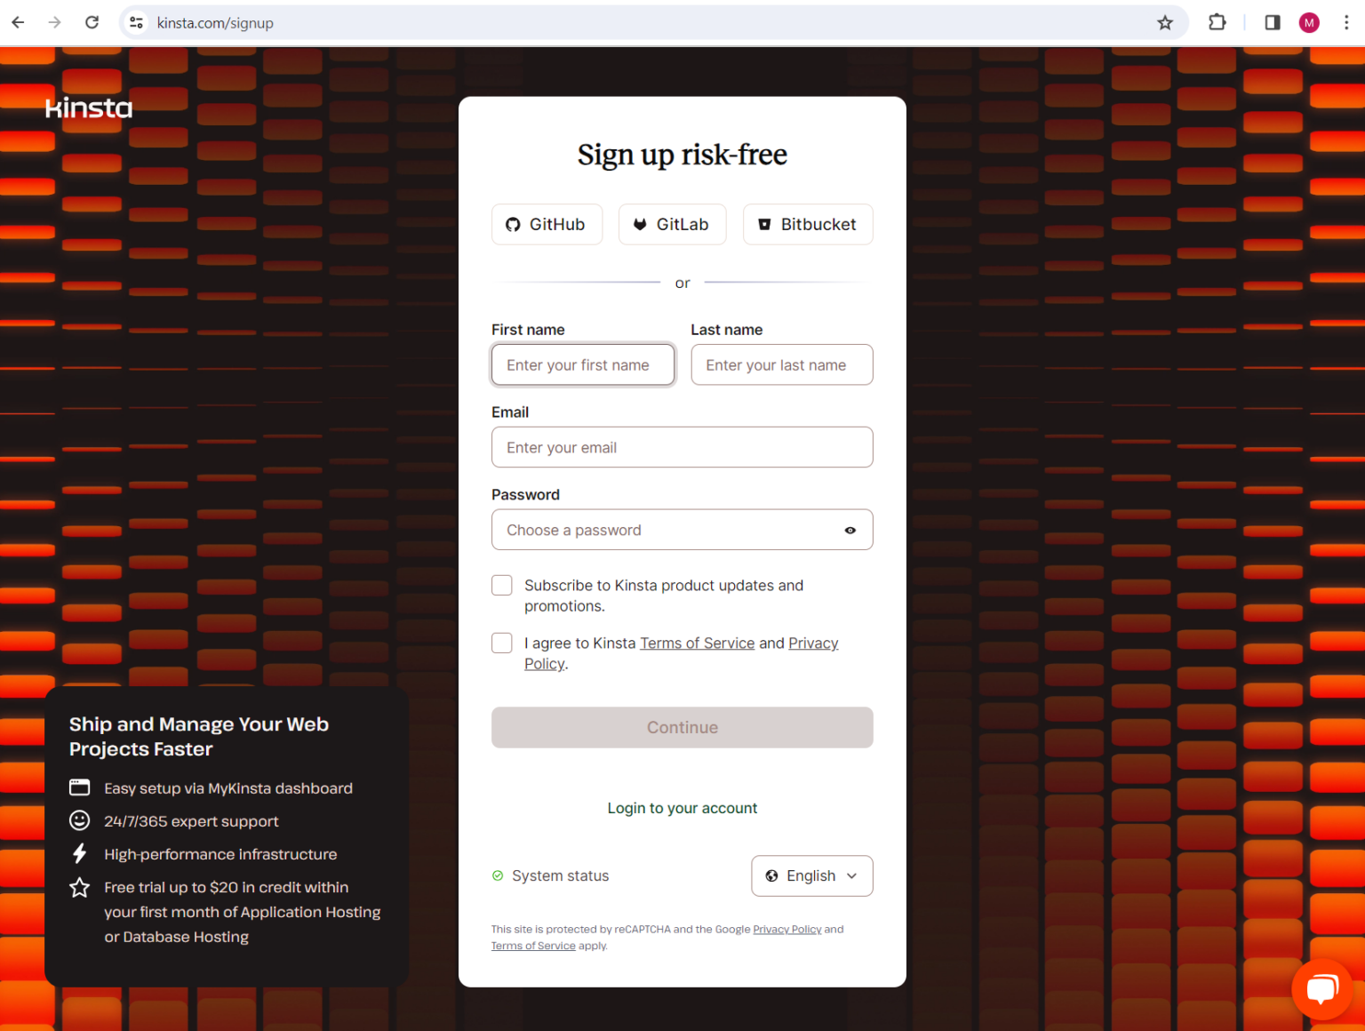This screenshot has width=1365, height=1031.
Task: Reload the page
Action: [x=92, y=22]
